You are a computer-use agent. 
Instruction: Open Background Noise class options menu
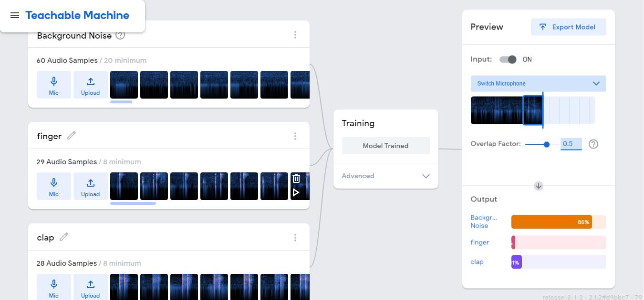[295, 35]
